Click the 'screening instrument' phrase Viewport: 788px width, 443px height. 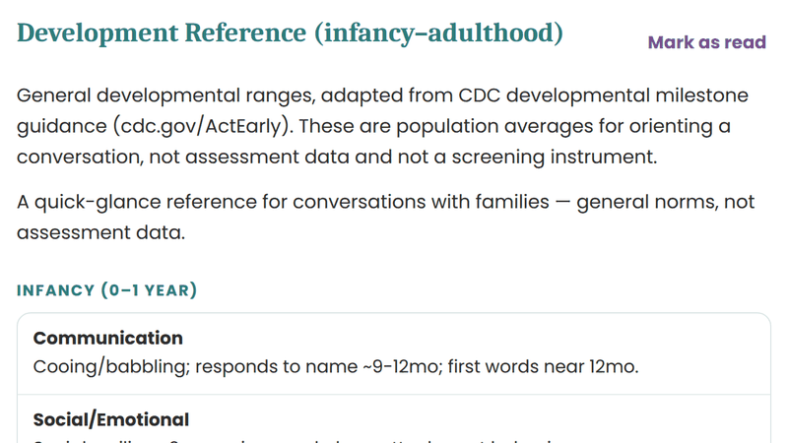click(x=554, y=158)
